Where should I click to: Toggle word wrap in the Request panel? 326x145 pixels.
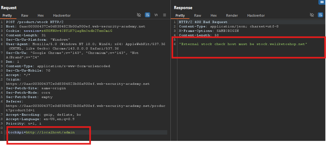[x=147, y=15]
